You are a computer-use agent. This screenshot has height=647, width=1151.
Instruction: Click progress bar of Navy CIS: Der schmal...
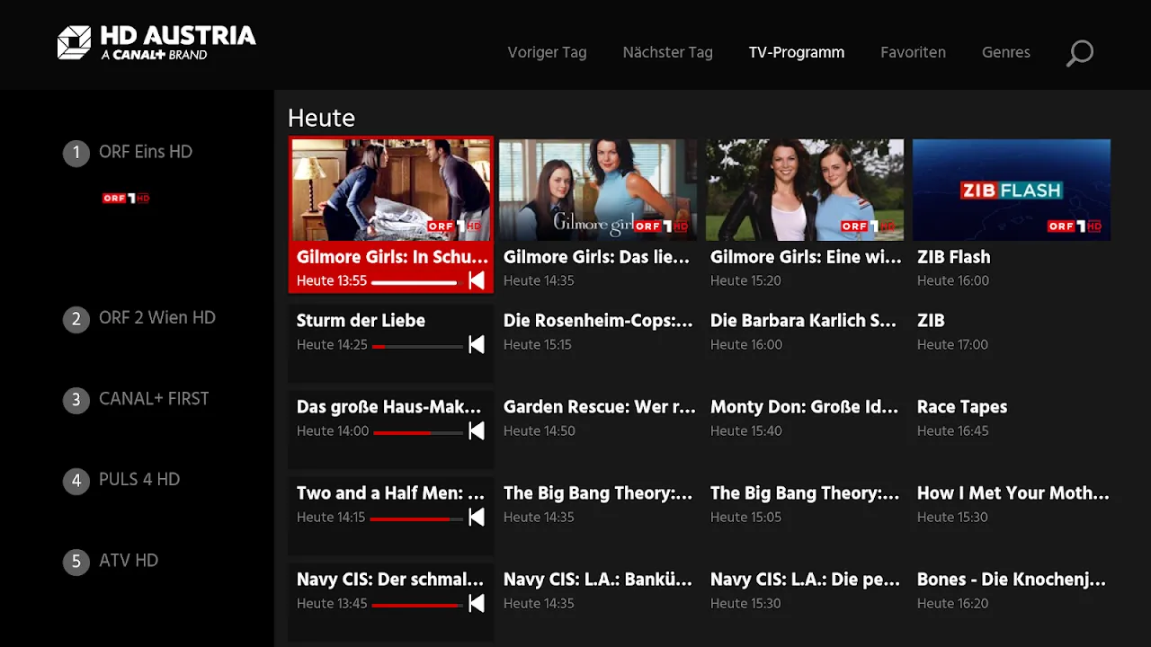click(x=417, y=605)
